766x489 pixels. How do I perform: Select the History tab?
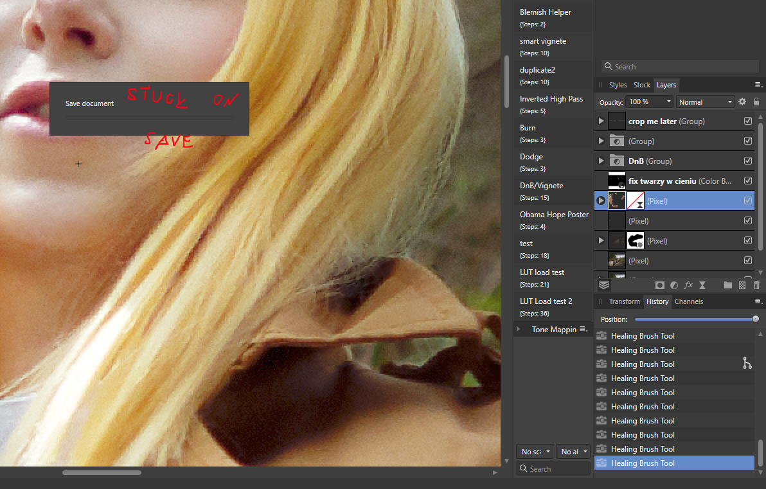click(657, 301)
